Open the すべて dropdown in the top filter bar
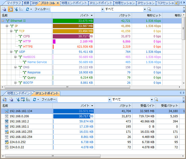 click(144, 9)
